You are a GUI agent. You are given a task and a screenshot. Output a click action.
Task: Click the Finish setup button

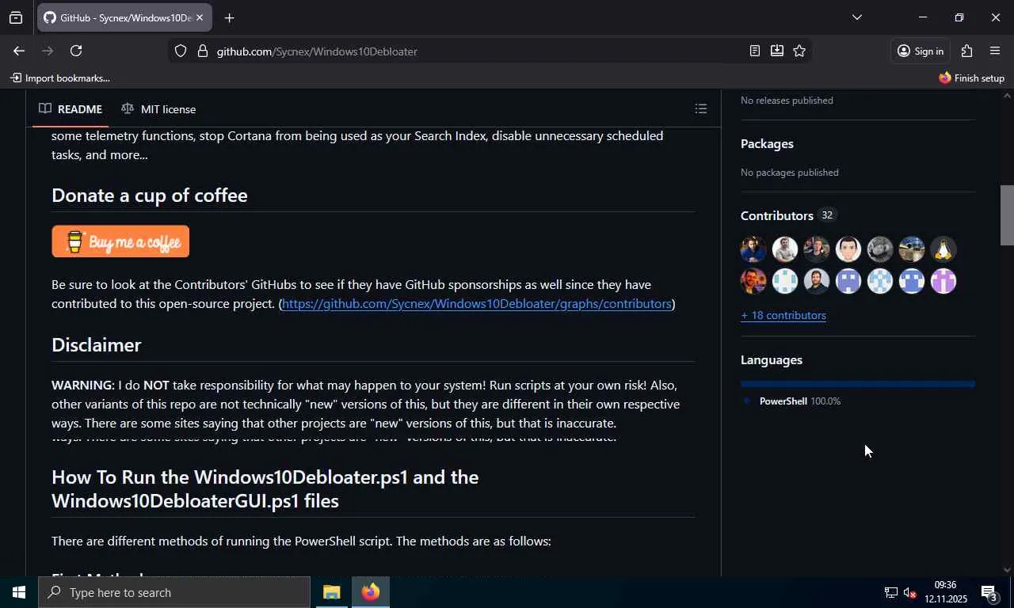coord(971,78)
